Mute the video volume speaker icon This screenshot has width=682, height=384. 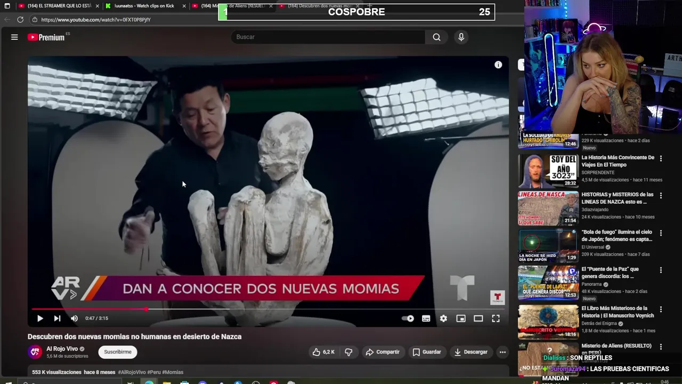click(74, 318)
